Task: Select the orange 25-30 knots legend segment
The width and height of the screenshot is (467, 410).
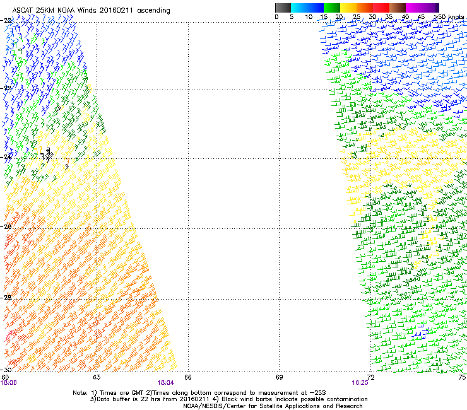Action: pyautogui.click(x=365, y=8)
